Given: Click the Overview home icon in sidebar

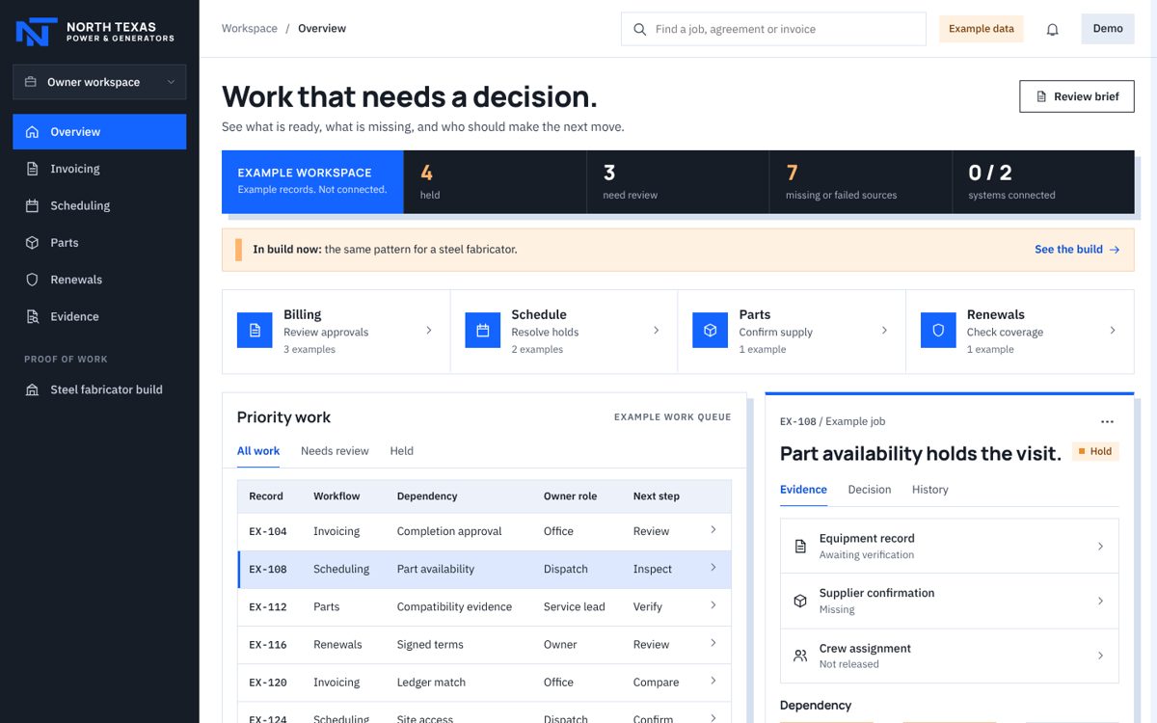Looking at the screenshot, I should [32, 132].
